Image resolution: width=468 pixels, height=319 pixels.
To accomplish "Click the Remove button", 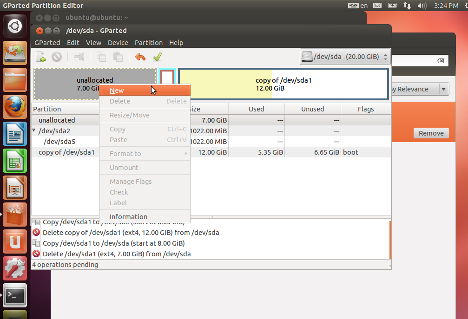I will [431, 133].
